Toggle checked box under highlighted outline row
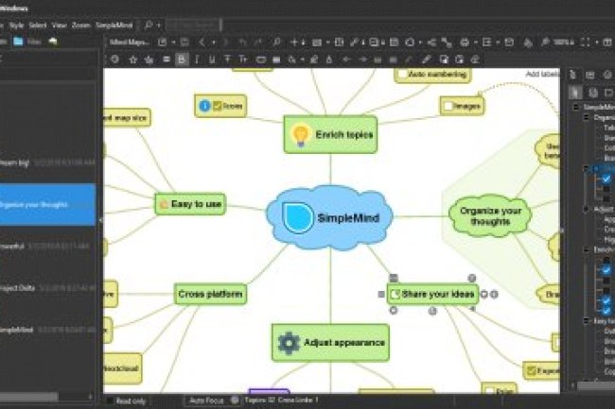The width and height of the screenshot is (615, 409). pyautogui.click(x=606, y=179)
